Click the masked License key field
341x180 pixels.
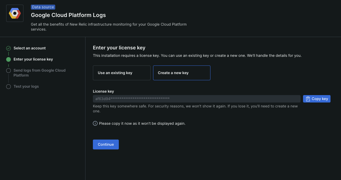197,99
